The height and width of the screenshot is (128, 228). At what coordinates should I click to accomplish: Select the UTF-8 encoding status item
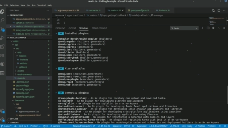[x=127, y=126]
